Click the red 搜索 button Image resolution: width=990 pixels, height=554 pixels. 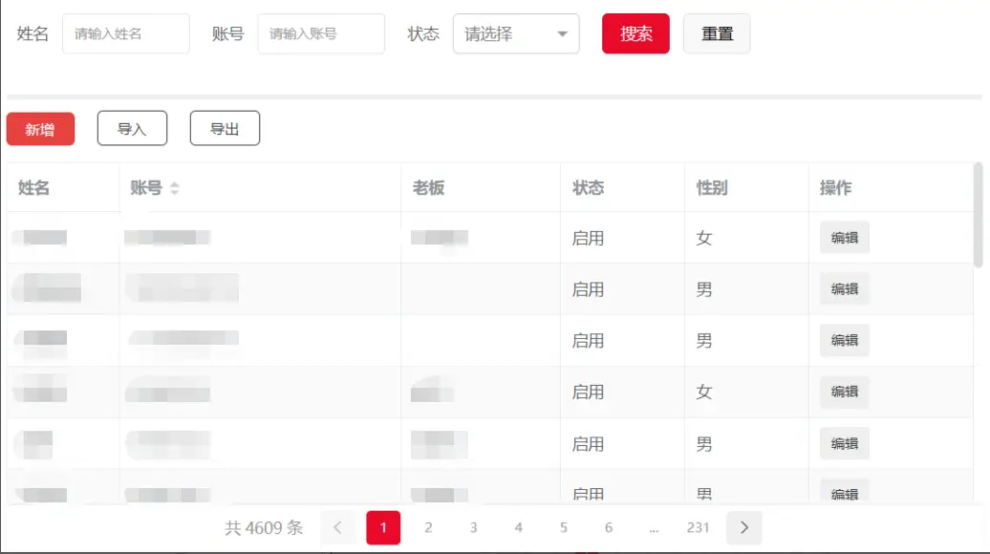(635, 34)
